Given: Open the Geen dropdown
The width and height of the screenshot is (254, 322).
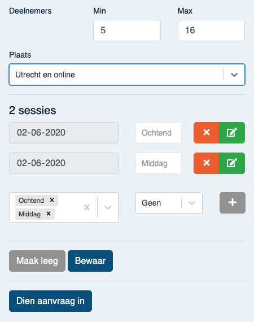Looking at the screenshot, I should [169, 203].
